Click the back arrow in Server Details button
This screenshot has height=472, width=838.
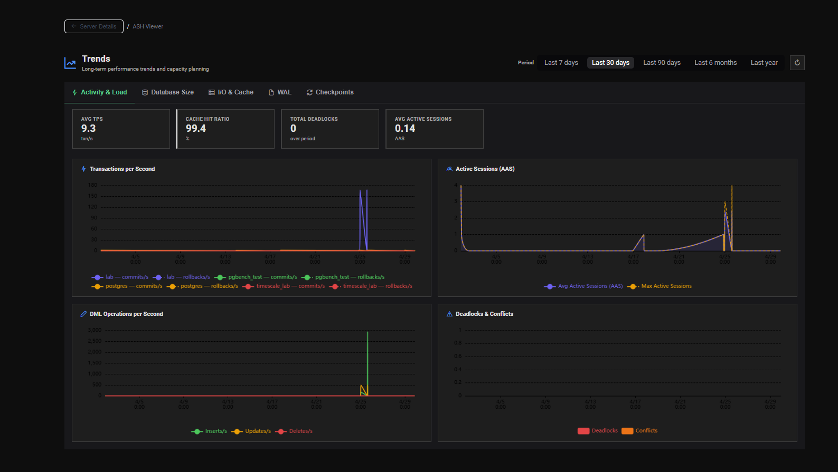click(74, 26)
